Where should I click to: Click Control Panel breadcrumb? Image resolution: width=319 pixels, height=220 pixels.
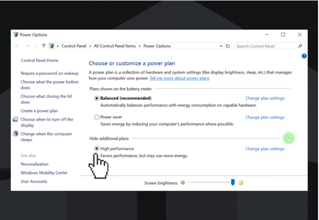(x=74, y=46)
